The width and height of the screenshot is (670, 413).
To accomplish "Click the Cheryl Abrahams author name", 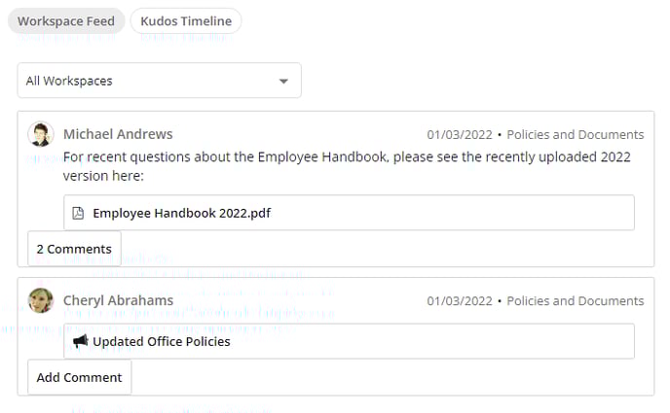I will (x=119, y=300).
